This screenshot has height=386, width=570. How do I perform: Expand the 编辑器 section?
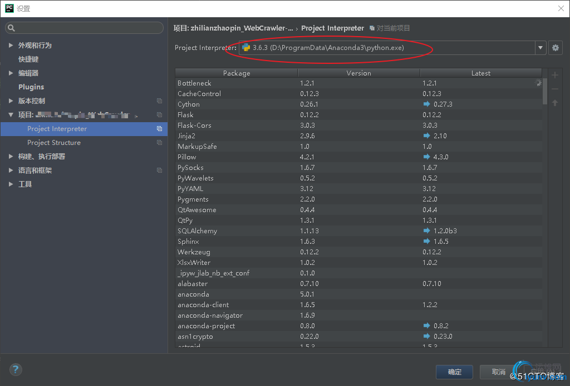[11, 73]
